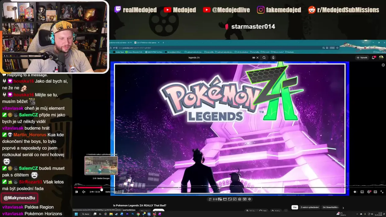The image size is (386, 217).
Task: Clear the YouTube search field with X
Action: [x=257, y=58]
